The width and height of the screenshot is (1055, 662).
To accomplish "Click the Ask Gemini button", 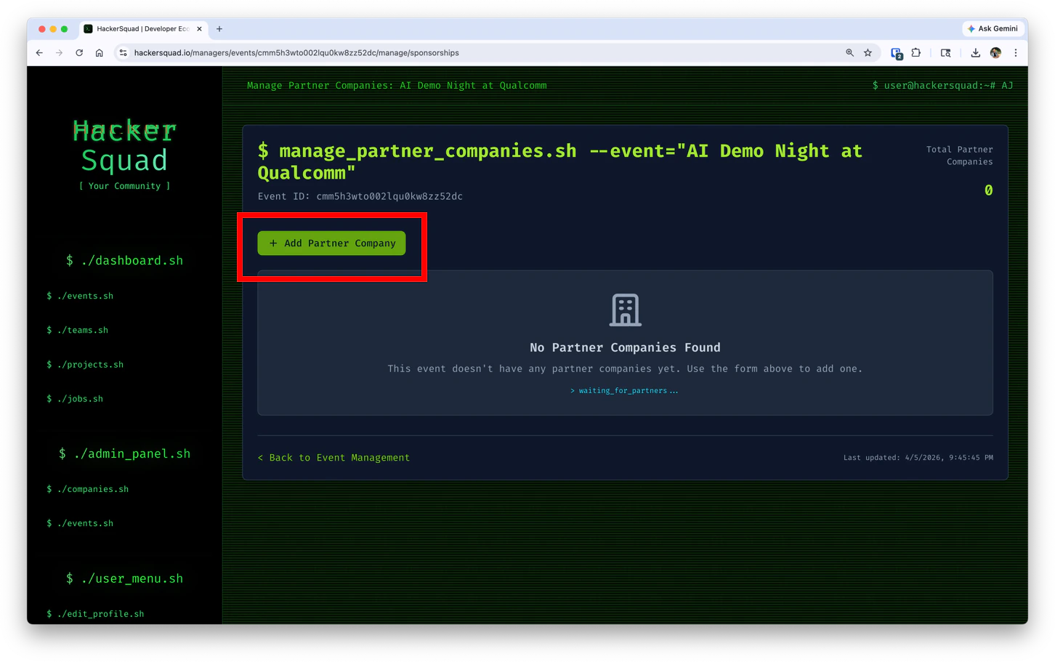I will tap(993, 29).
